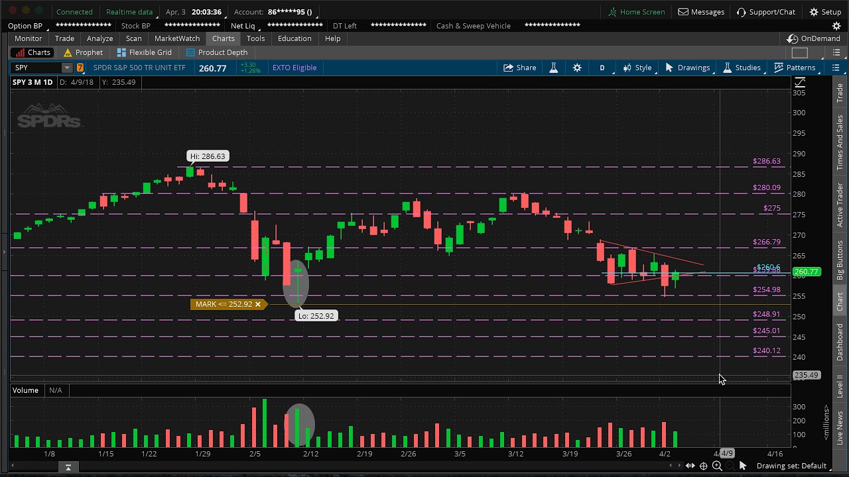Open the Share chart menu
849x477 pixels.
coord(519,68)
